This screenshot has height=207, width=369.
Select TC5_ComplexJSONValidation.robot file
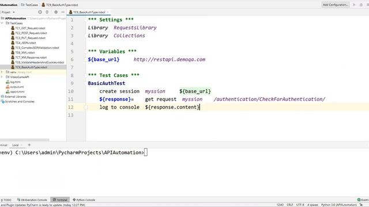[37, 48]
